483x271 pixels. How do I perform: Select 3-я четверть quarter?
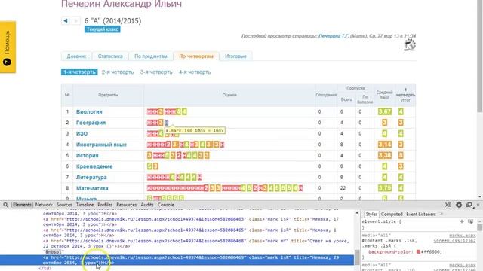click(156, 72)
